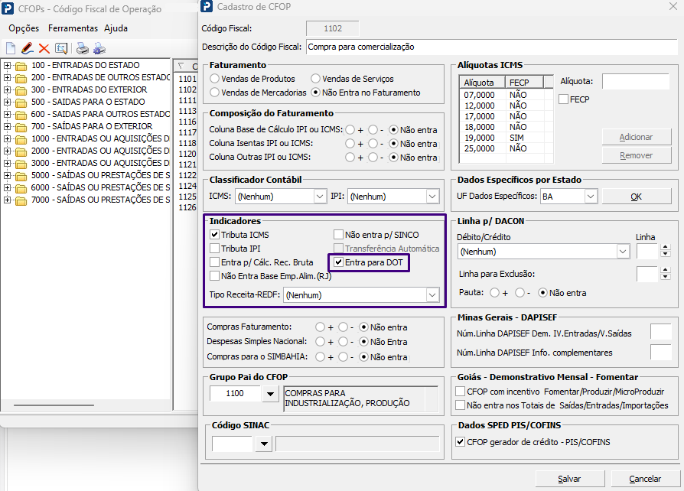Toggle CFOP gerador de crédito PIS/COFINS
This screenshot has width=684, height=491.
coord(461,442)
